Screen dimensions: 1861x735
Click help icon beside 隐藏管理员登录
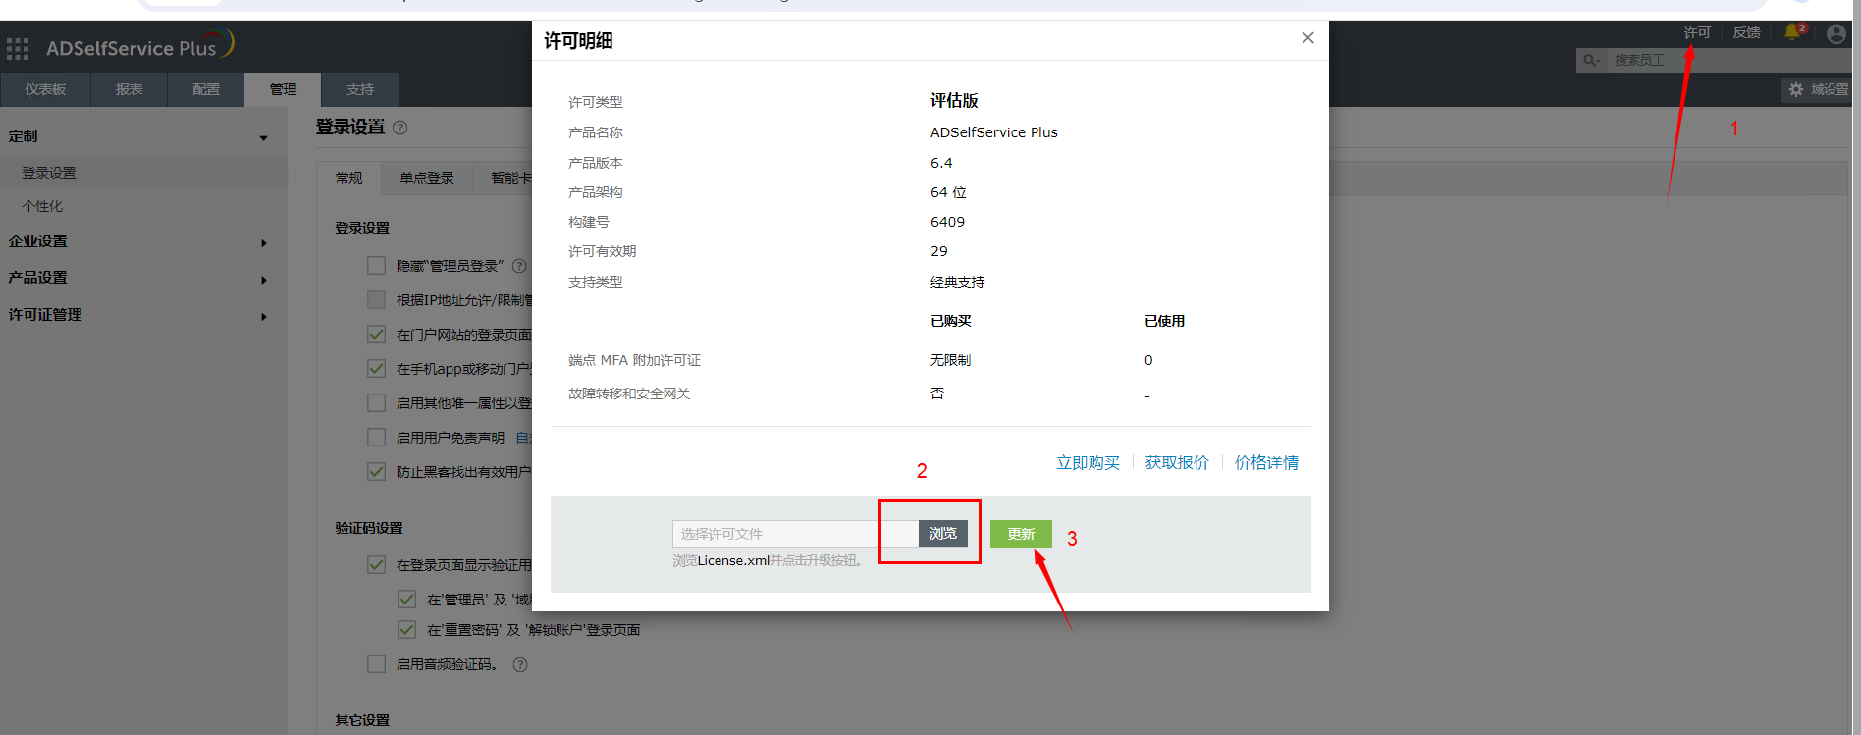pyautogui.click(x=519, y=266)
